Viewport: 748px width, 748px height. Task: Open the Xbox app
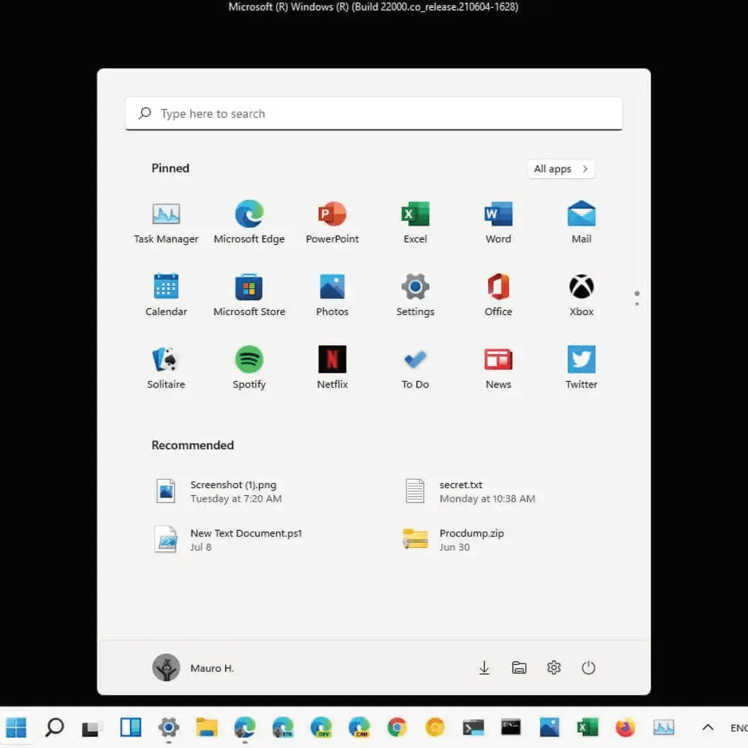click(x=581, y=287)
